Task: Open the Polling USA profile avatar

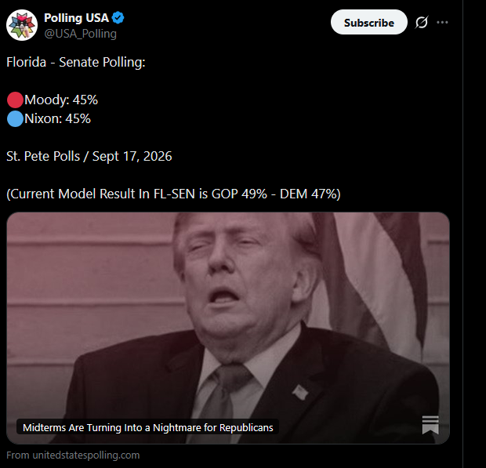Action: click(22, 25)
